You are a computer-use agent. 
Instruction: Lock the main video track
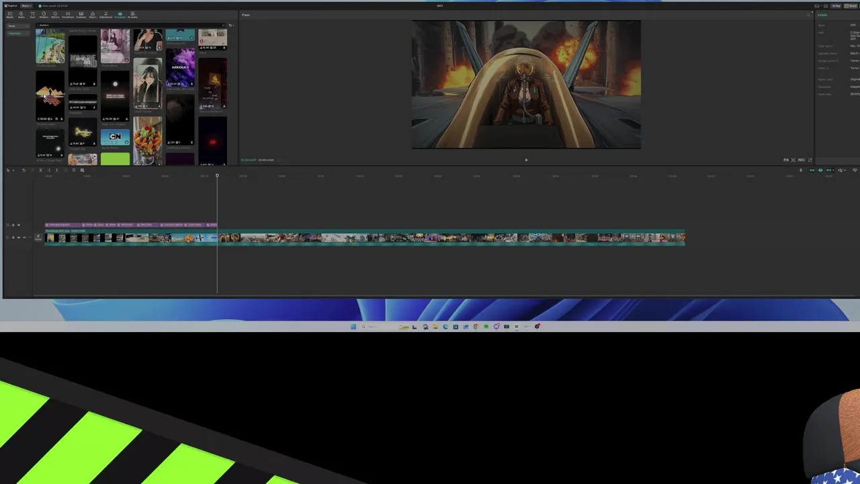13,237
